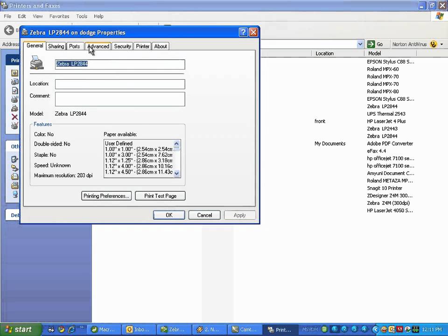Click the paper list scroll down arrow
The width and height of the screenshot is (448, 336).
tap(176, 174)
